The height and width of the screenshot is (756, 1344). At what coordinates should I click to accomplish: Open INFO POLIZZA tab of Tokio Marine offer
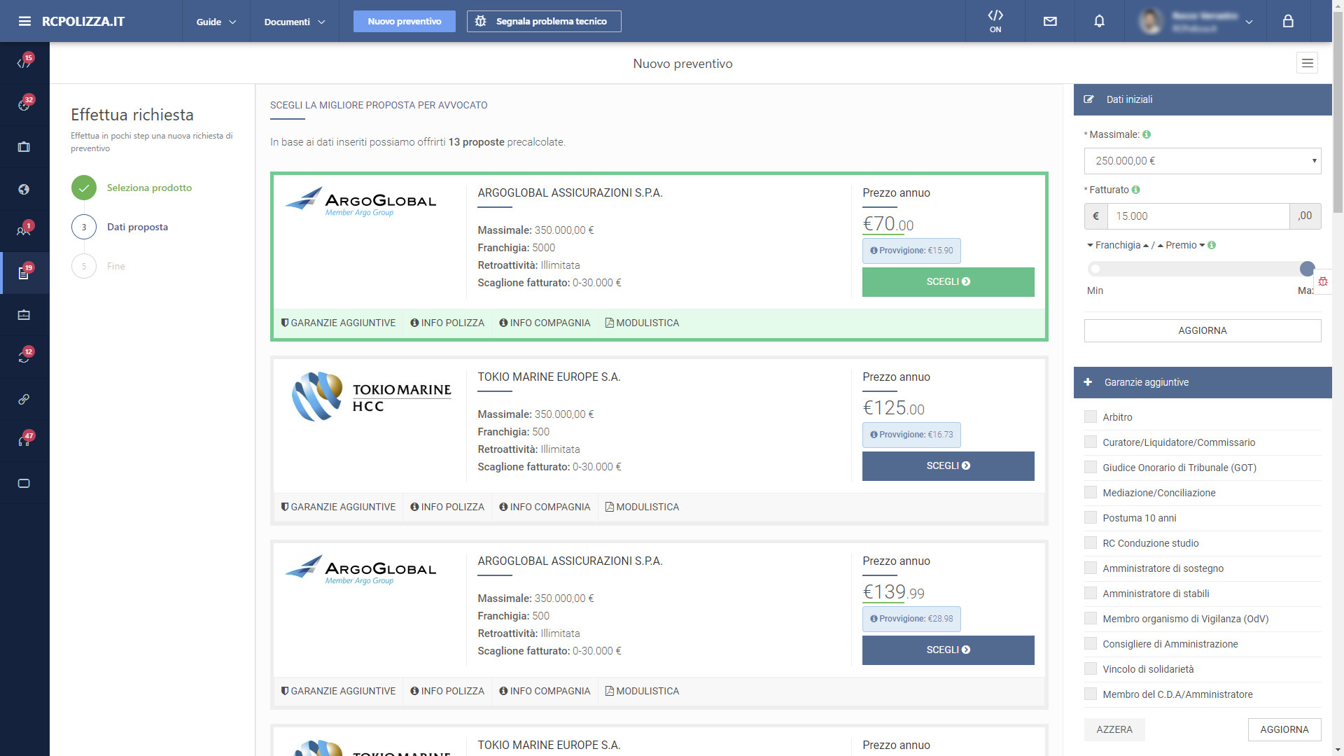click(x=447, y=507)
